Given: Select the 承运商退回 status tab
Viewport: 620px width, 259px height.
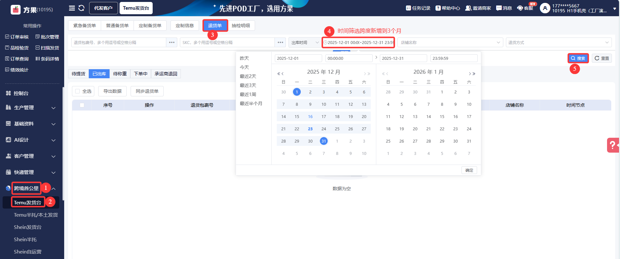Looking at the screenshot, I should tap(166, 74).
